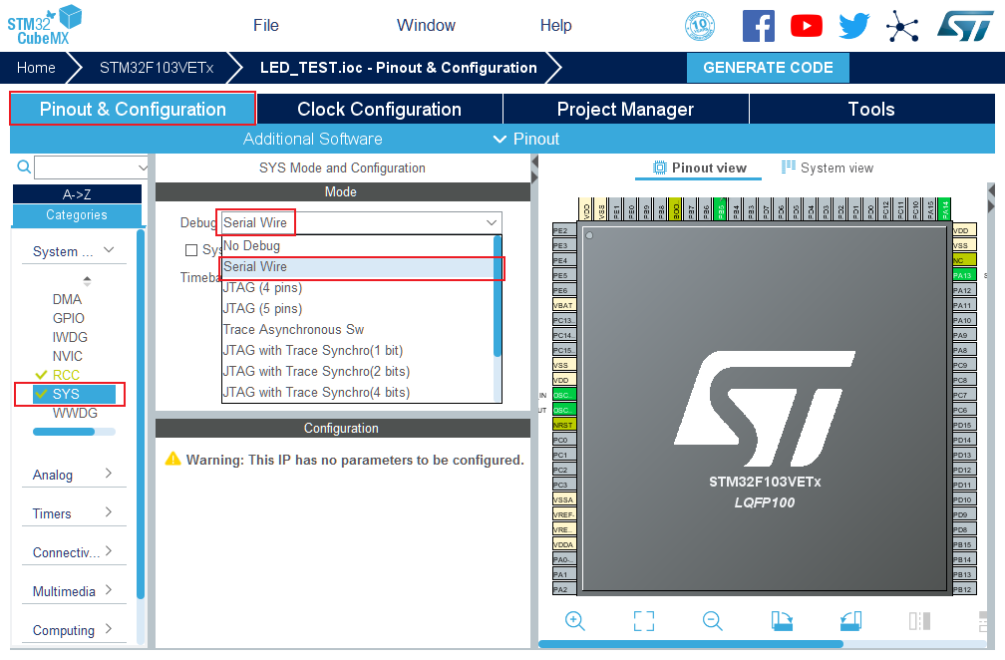Click the VBAT pin on the chip
Image resolution: width=1005 pixels, height=660 pixels.
pos(564,305)
